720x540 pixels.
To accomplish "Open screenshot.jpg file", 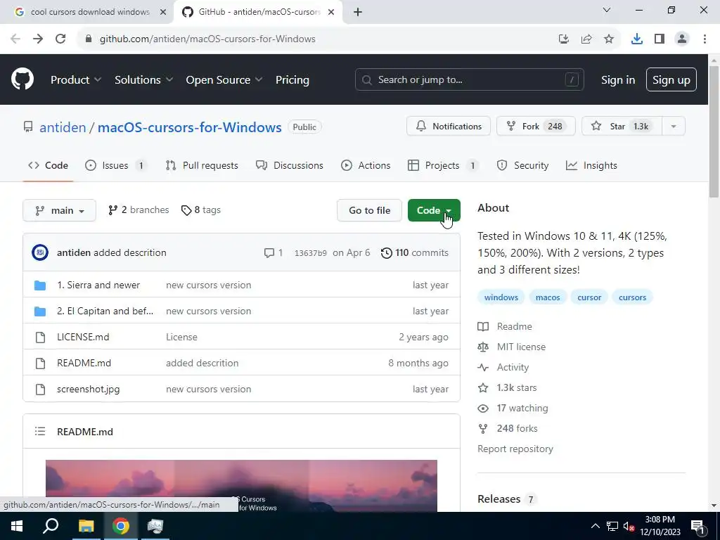I will point(88,390).
